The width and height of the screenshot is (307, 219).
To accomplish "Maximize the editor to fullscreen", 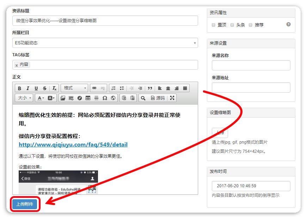I will (x=172, y=98).
